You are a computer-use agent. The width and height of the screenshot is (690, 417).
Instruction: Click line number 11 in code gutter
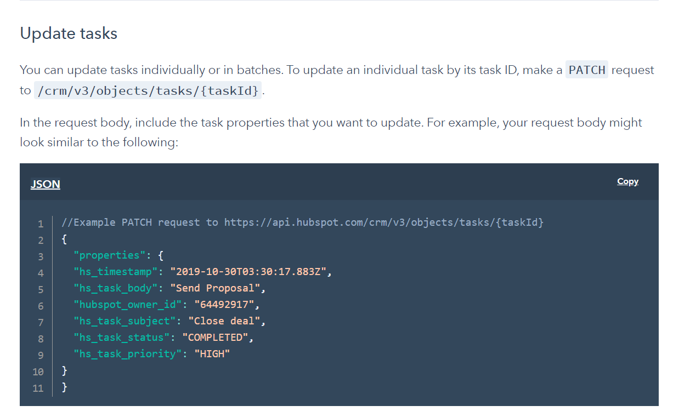coord(38,387)
